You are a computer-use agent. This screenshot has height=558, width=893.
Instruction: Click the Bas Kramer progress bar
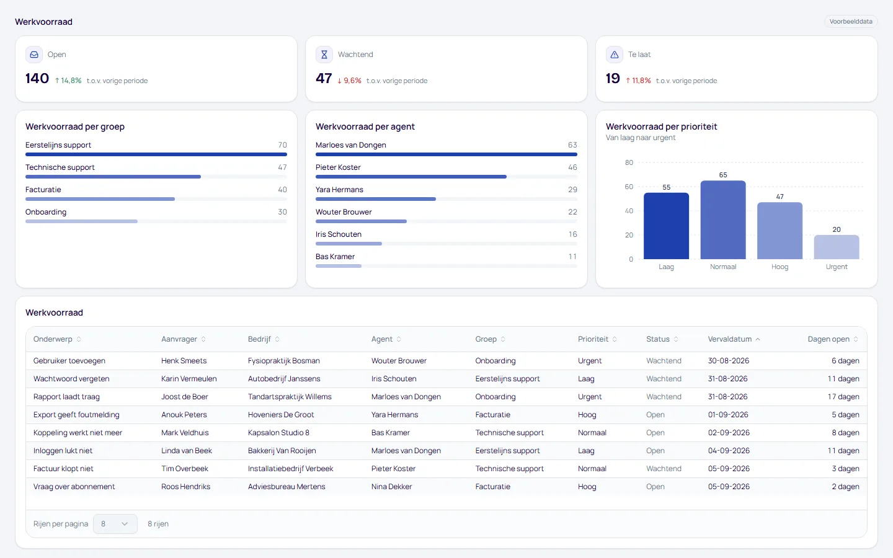[446, 266]
